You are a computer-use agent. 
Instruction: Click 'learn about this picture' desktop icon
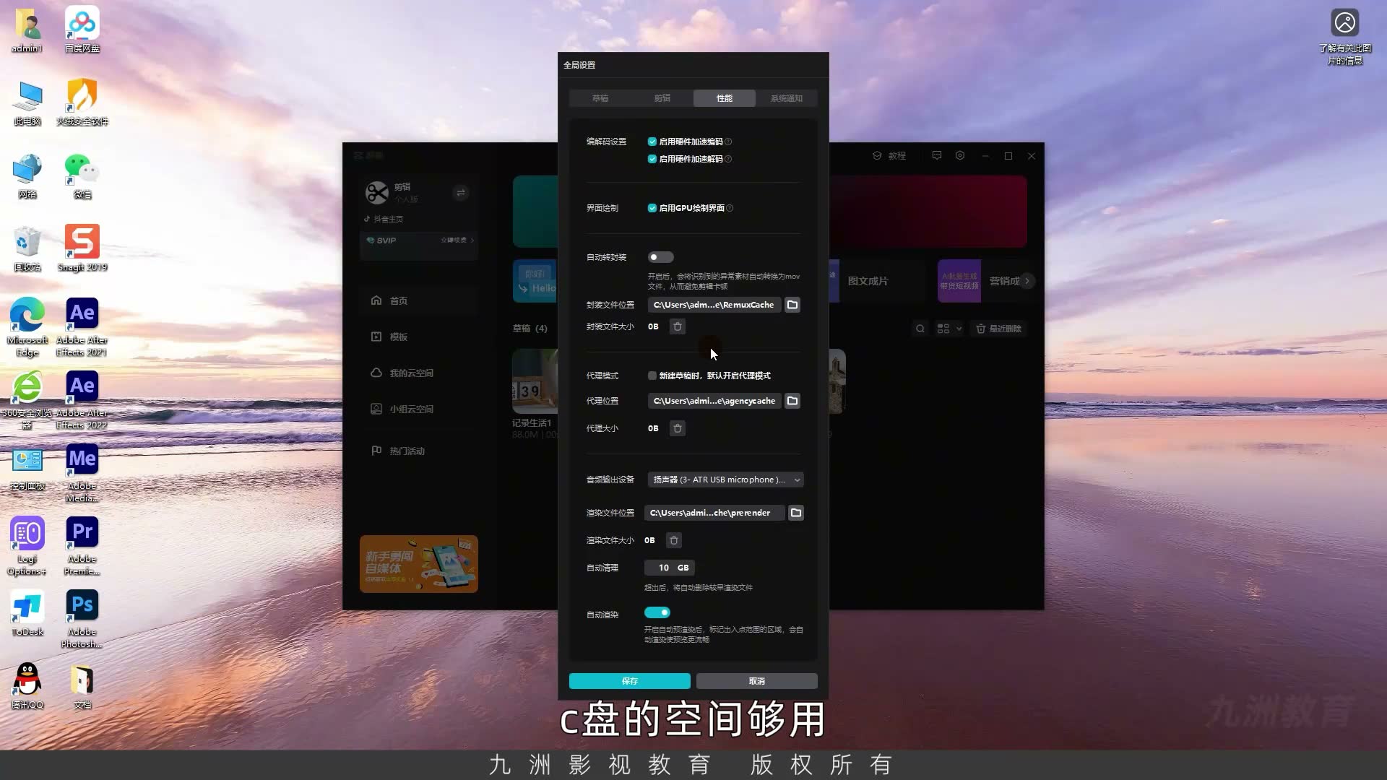(x=1345, y=36)
